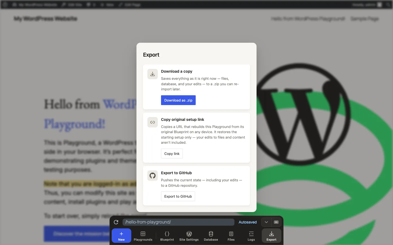Screen dimensions: 393x245
Task: Click the Autosaved status label
Action: [248, 222]
